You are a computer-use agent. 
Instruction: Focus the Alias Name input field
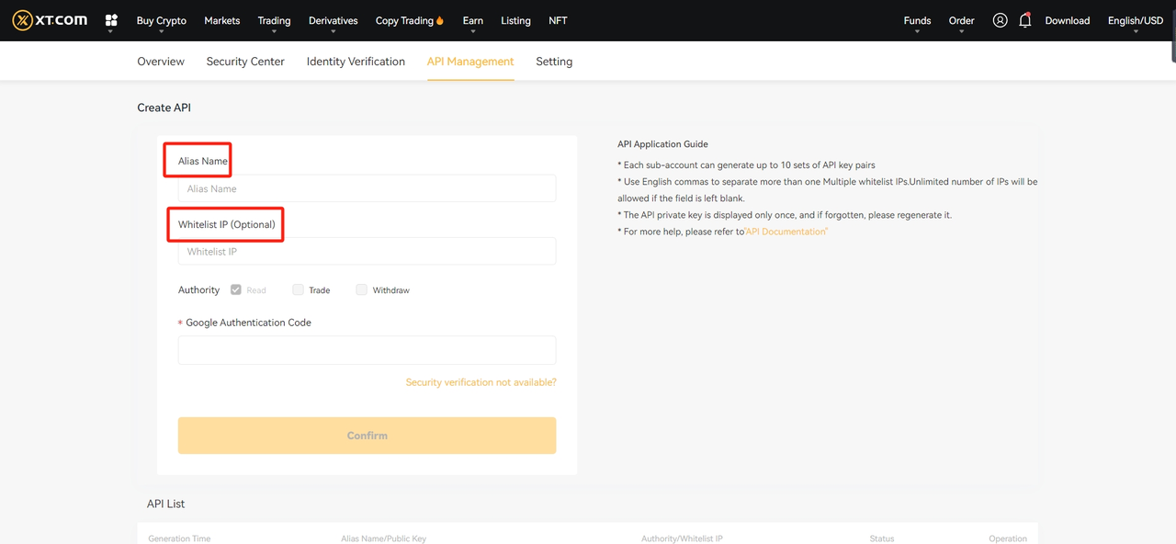367,188
